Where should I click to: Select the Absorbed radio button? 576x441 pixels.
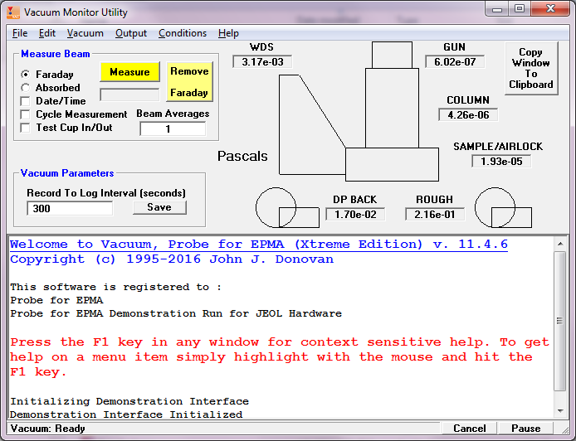(x=26, y=88)
